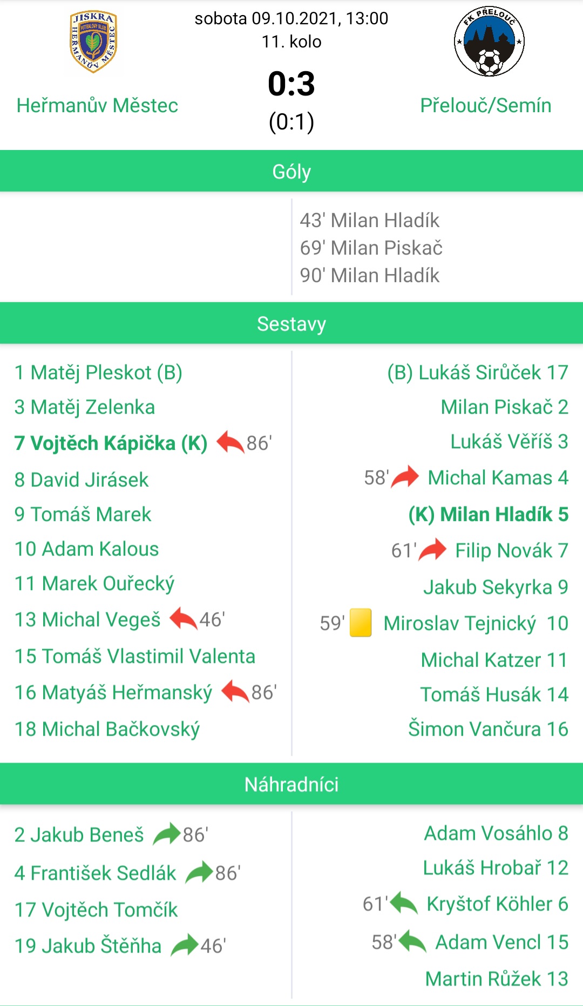Click Jakub Štěňha's green substitution arrow
The image size is (583, 1006).
pos(185,945)
